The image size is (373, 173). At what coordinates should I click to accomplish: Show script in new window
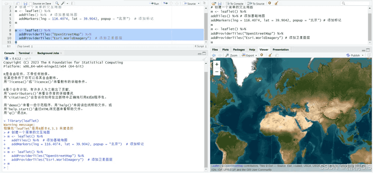(18, 3)
